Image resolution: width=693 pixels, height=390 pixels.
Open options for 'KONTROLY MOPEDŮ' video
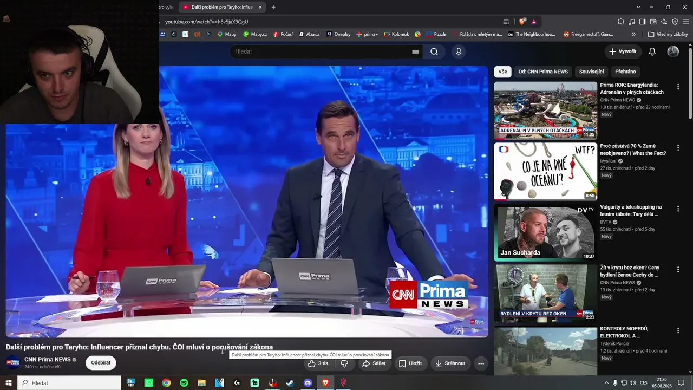point(678,330)
